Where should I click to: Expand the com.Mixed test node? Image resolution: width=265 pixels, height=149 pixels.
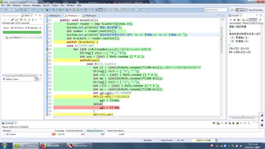[x=4, y=38]
